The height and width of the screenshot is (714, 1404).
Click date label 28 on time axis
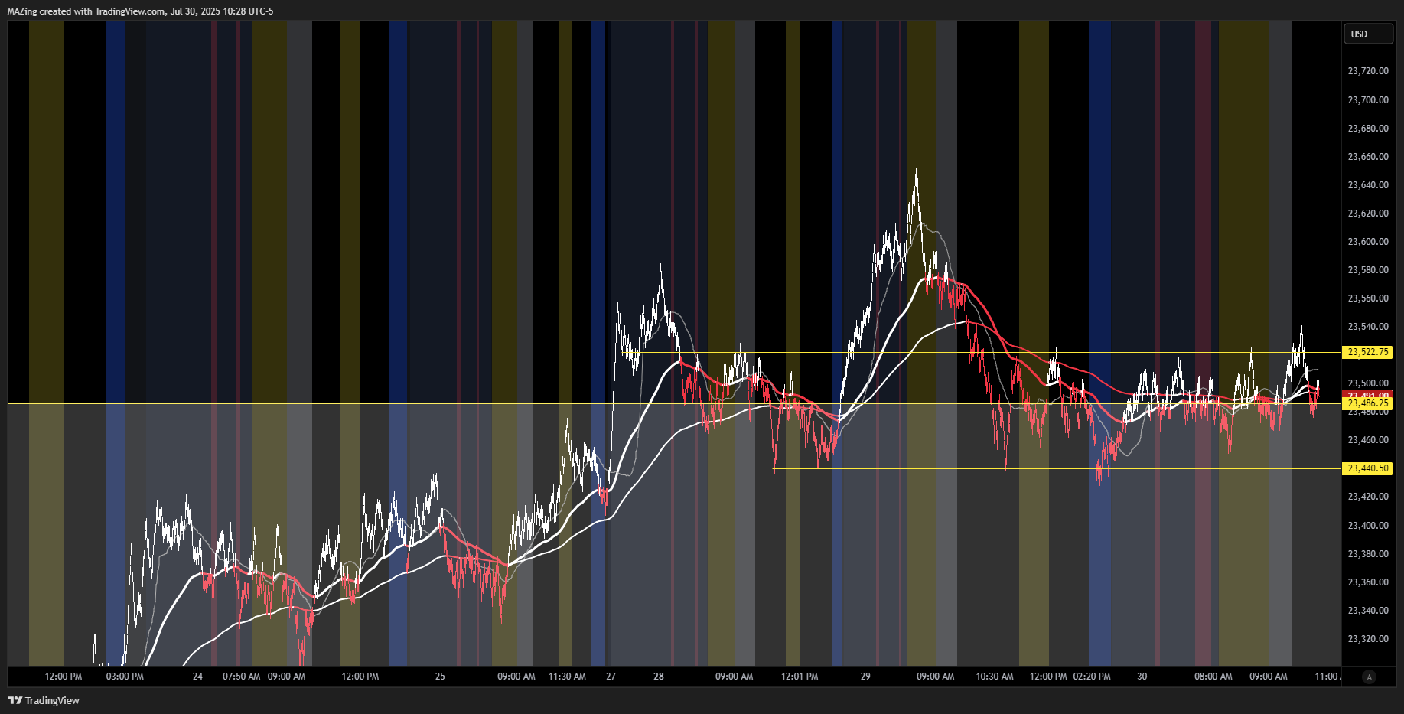[x=659, y=677]
